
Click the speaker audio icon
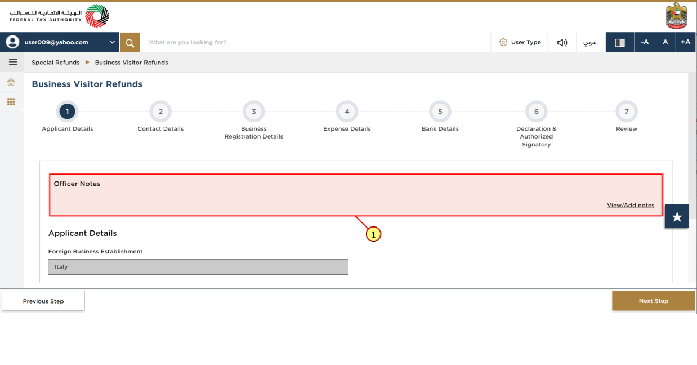pos(562,42)
